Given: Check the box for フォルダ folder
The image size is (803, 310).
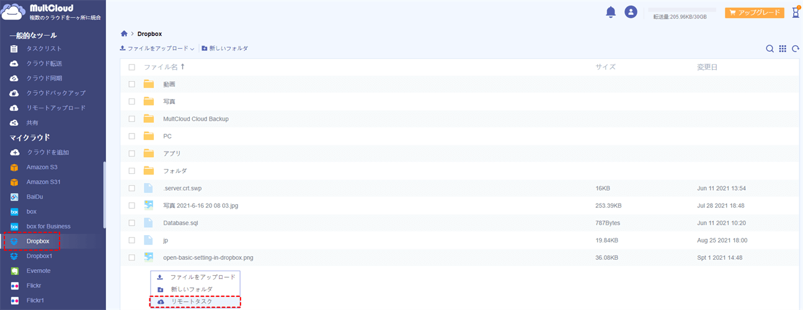Looking at the screenshot, I should click(131, 171).
